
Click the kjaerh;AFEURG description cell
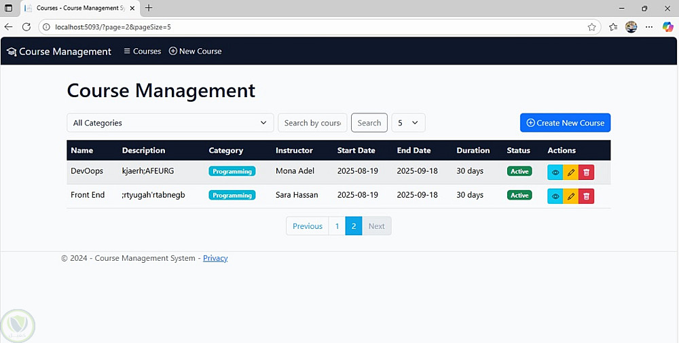[x=147, y=170]
